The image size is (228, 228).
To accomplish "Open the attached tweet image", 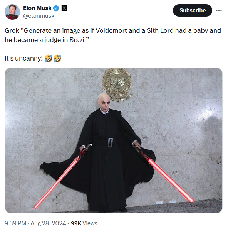I will (x=113, y=140).
